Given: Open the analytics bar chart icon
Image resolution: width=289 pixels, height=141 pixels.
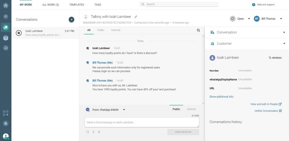Looking at the screenshot, I should click(x=6, y=48).
